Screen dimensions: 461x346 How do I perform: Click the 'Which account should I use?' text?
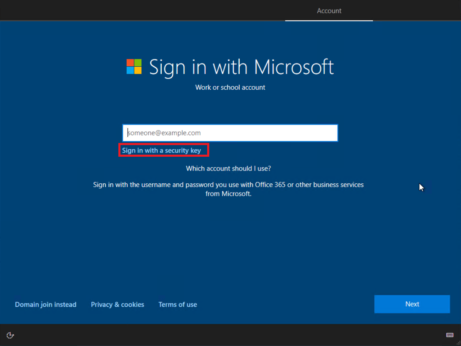pos(228,169)
